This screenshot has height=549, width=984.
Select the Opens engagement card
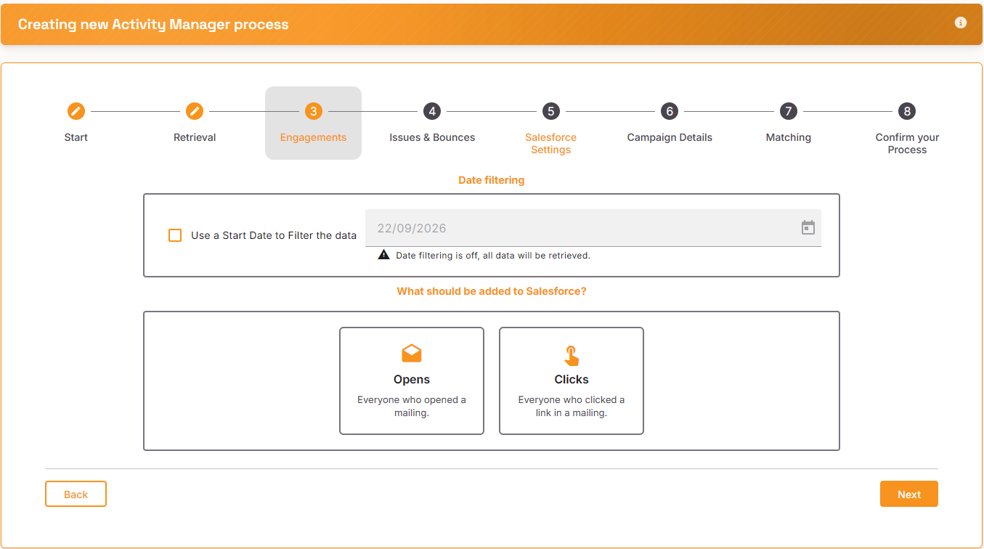tap(412, 381)
